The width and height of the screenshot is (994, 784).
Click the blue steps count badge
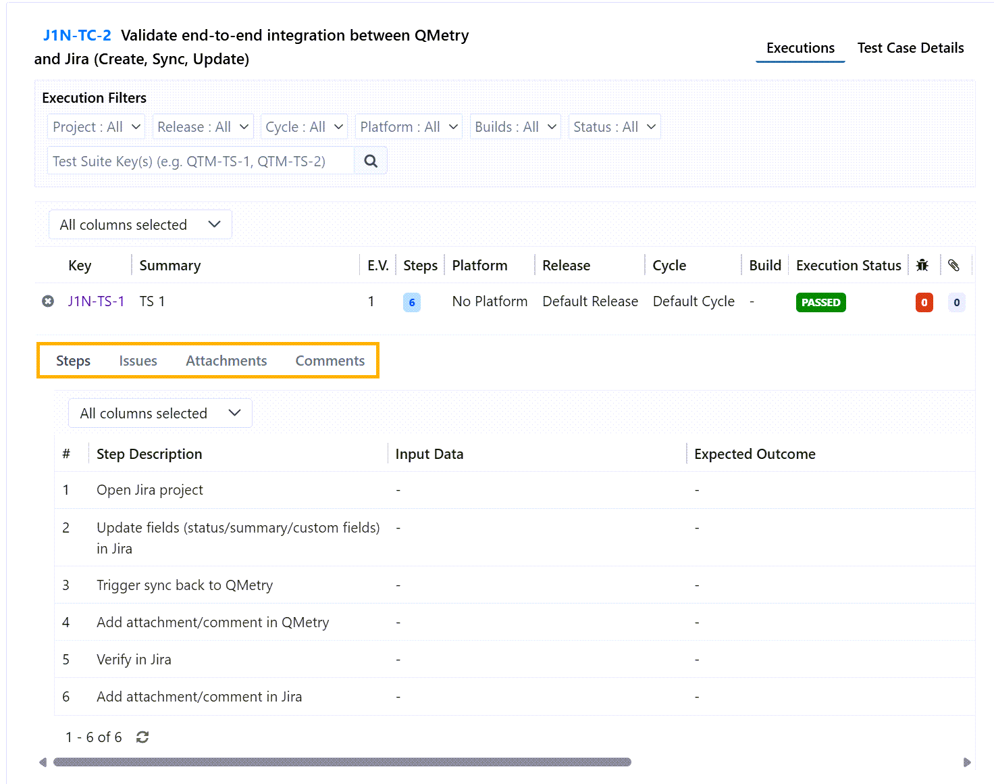coord(411,303)
